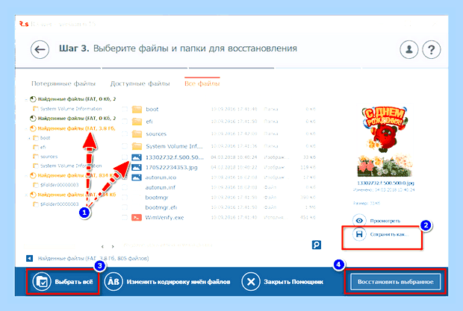Open the user account icon
The width and height of the screenshot is (463, 311).
click(409, 49)
